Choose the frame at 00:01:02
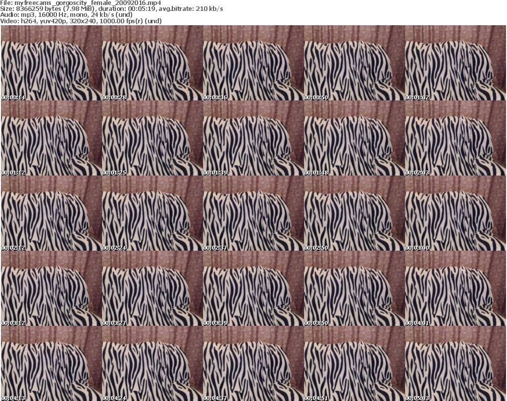 click(456, 63)
